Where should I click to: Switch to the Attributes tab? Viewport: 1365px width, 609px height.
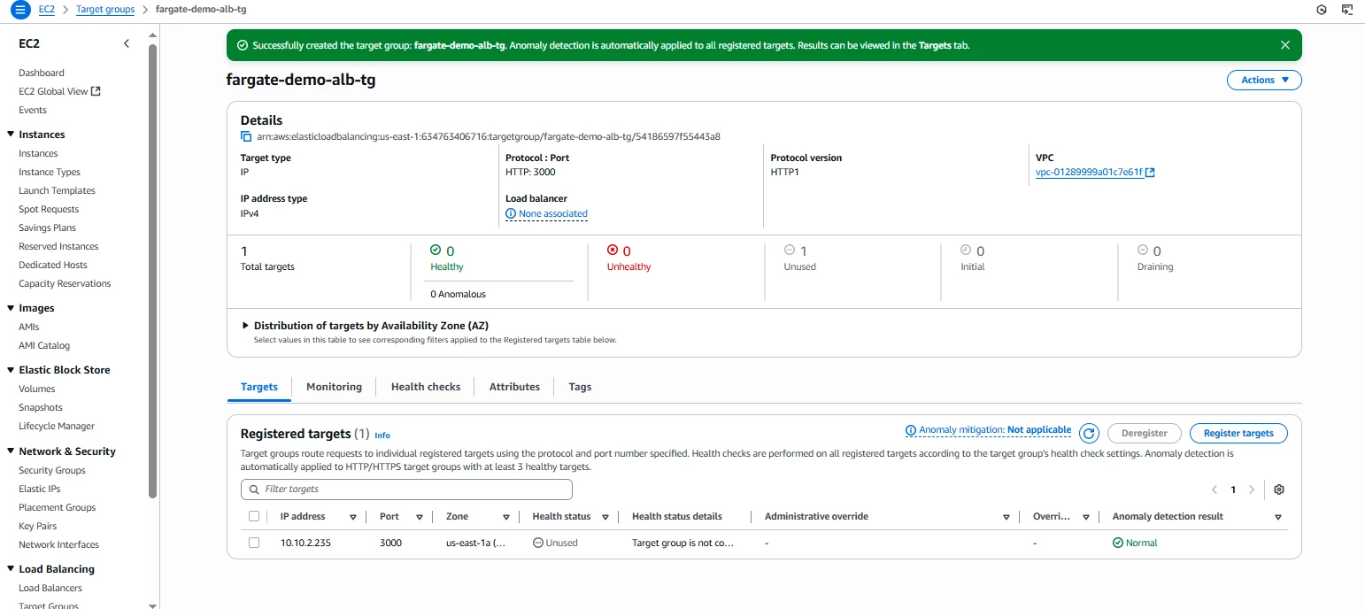pyautogui.click(x=514, y=387)
